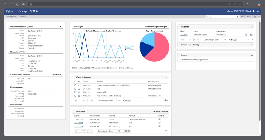The height and width of the screenshot is (140, 265).
Task: Toggle select-all checkbox in Offene Meldungen header
Action: (75, 82)
